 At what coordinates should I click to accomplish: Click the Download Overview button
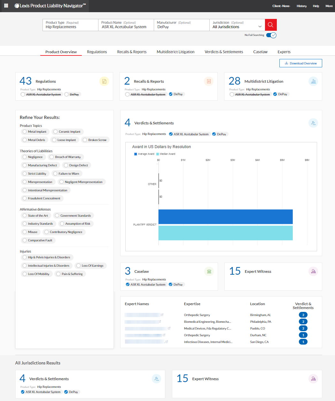click(301, 63)
